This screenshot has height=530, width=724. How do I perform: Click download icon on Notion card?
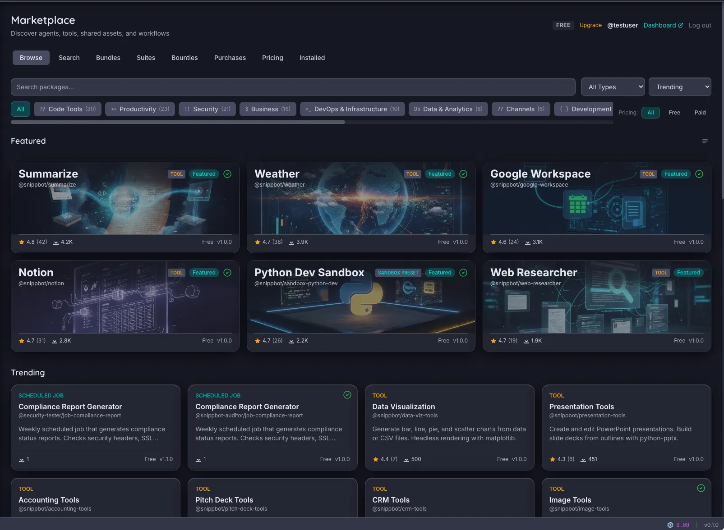[x=55, y=341]
